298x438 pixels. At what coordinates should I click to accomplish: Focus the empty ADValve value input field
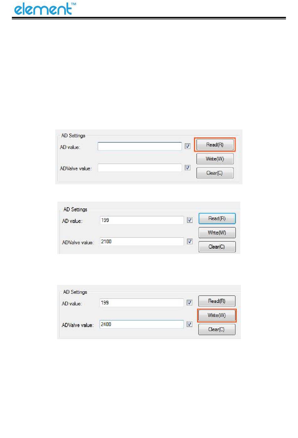coord(140,168)
